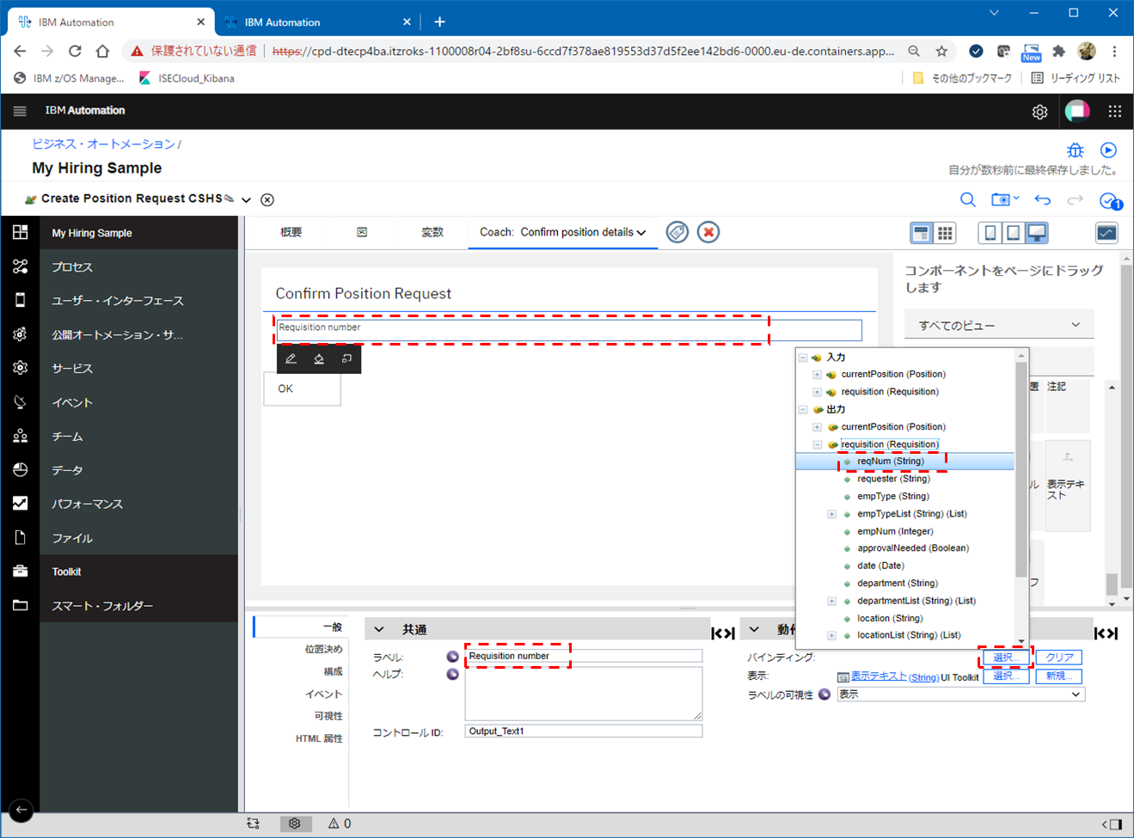Click the ビジネス・オートメーション breadcrumb link
This screenshot has height=838, width=1134.
click(104, 144)
